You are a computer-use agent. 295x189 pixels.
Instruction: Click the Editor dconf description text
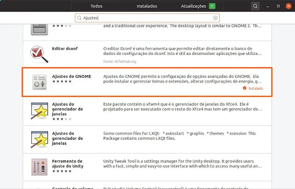pyautogui.click(x=183, y=51)
